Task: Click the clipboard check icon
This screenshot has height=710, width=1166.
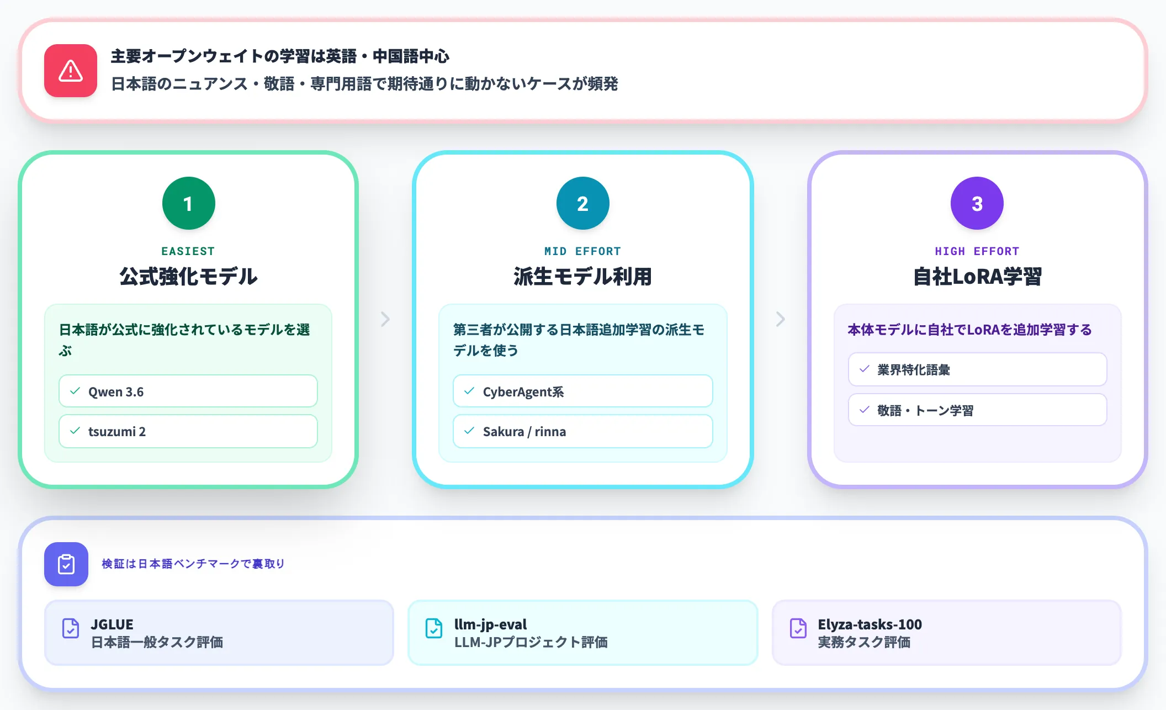Action: click(66, 564)
